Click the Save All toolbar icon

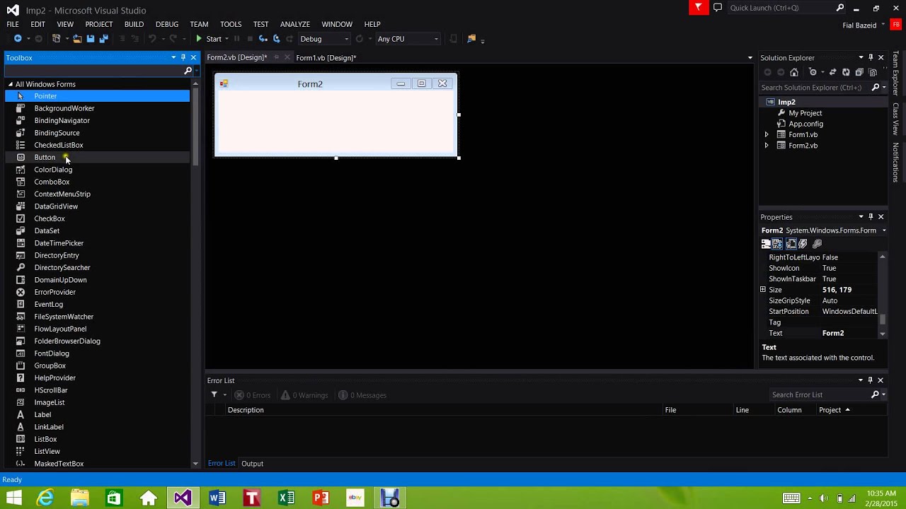pos(103,39)
